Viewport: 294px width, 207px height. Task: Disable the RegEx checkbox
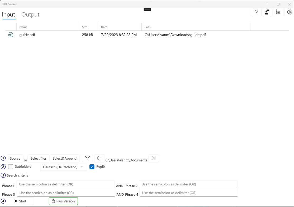click(x=92, y=166)
